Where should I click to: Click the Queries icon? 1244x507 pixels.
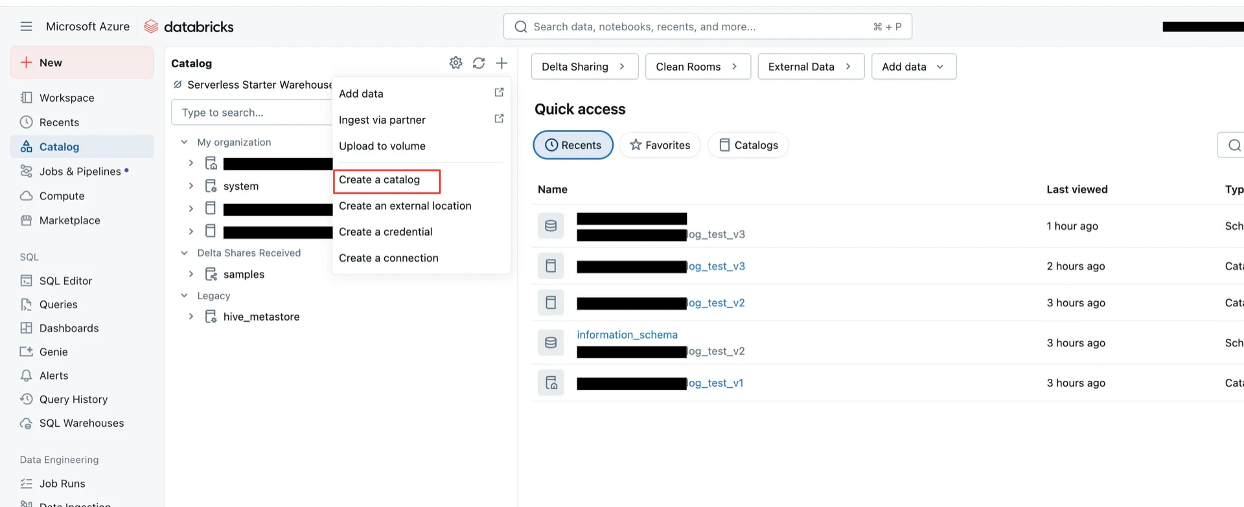click(26, 304)
